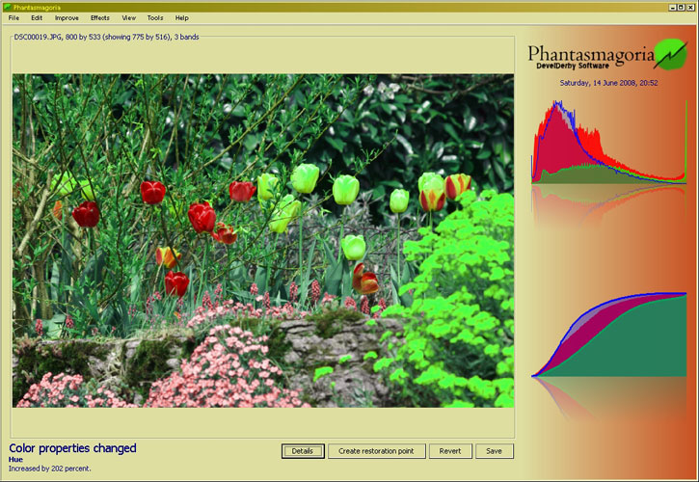Open the Tools menu
Viewport: 699px width, 482px height.
(x=154, y=18)
